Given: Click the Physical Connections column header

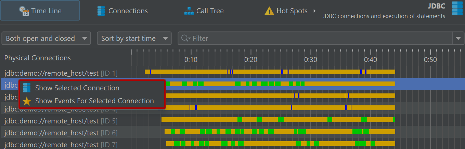Looking at the screenshot, I should [38, 58].
